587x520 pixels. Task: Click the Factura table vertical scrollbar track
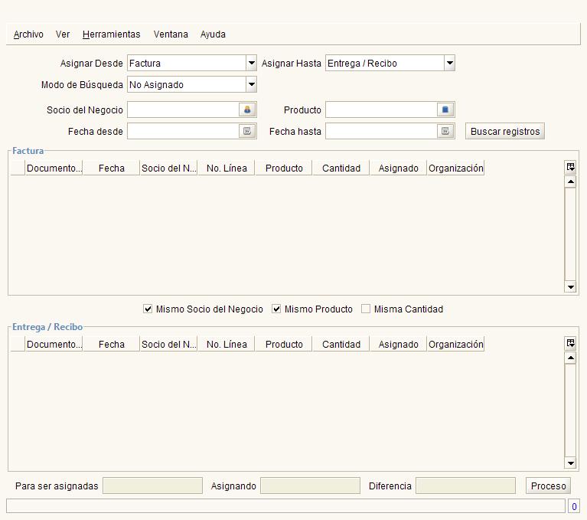[570, 234]
